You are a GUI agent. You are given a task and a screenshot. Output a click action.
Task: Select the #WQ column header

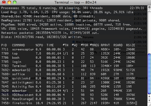coord(74,45)
